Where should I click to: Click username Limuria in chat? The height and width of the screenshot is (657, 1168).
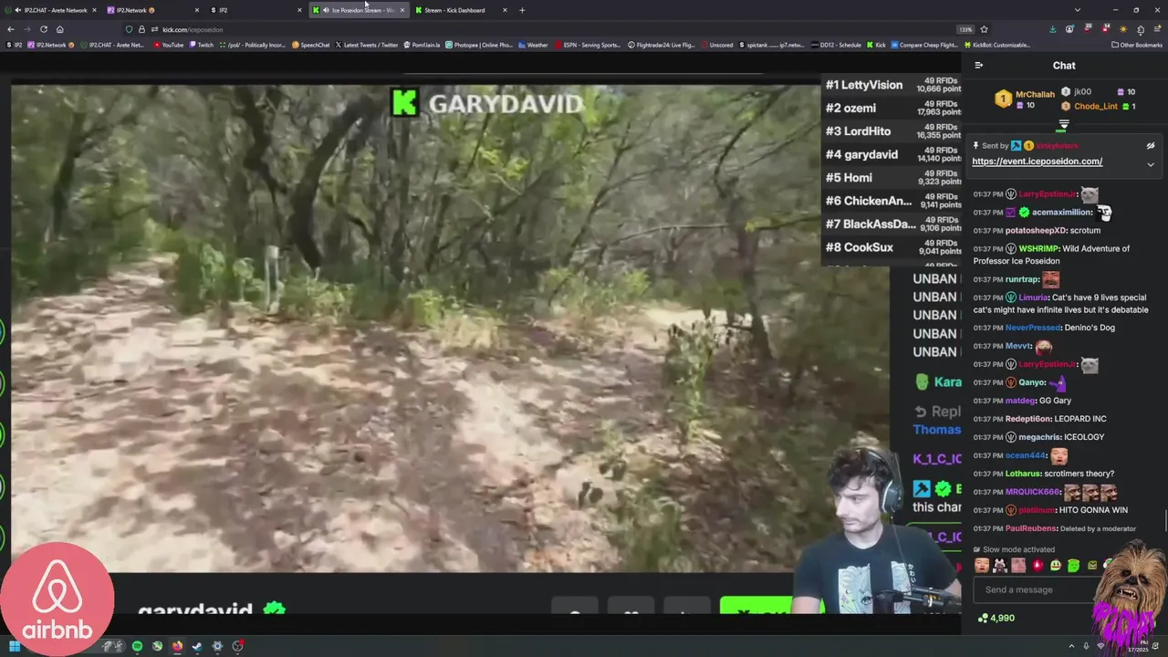click(x=1034, y=297)
